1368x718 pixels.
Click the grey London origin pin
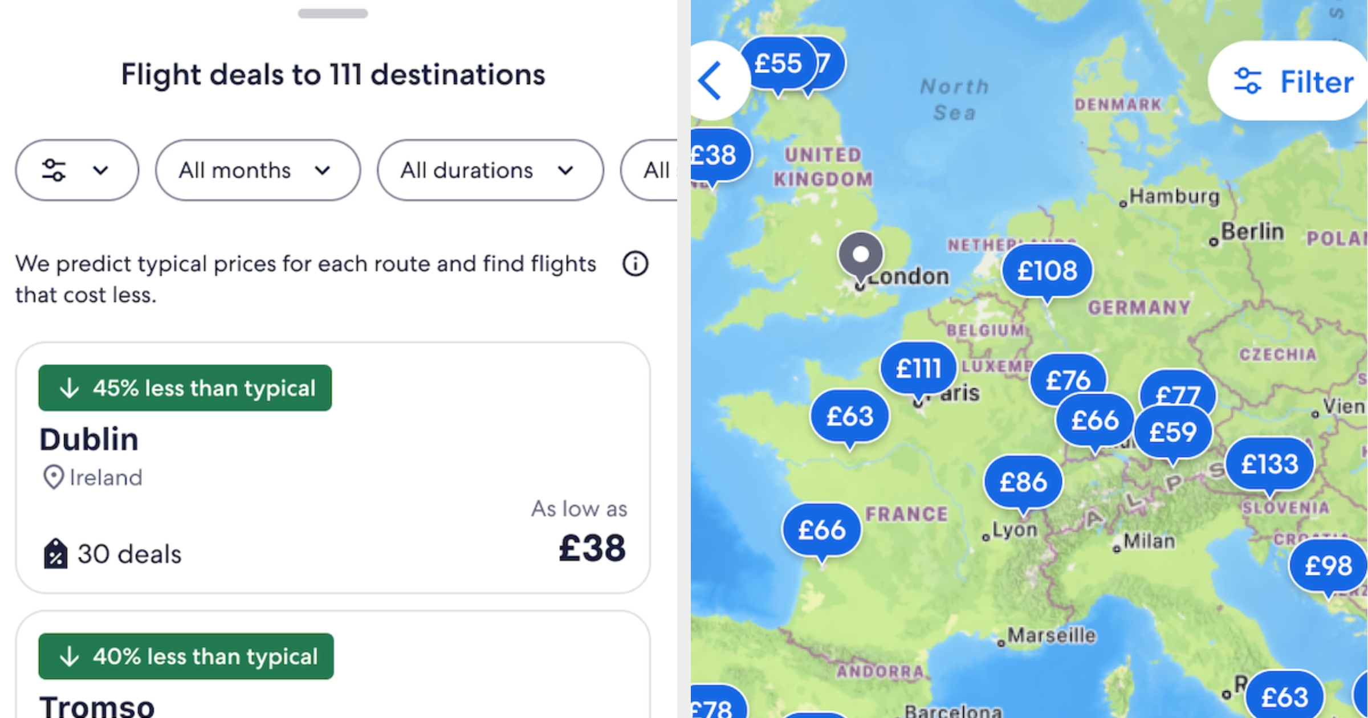click(x=861, y=256)
